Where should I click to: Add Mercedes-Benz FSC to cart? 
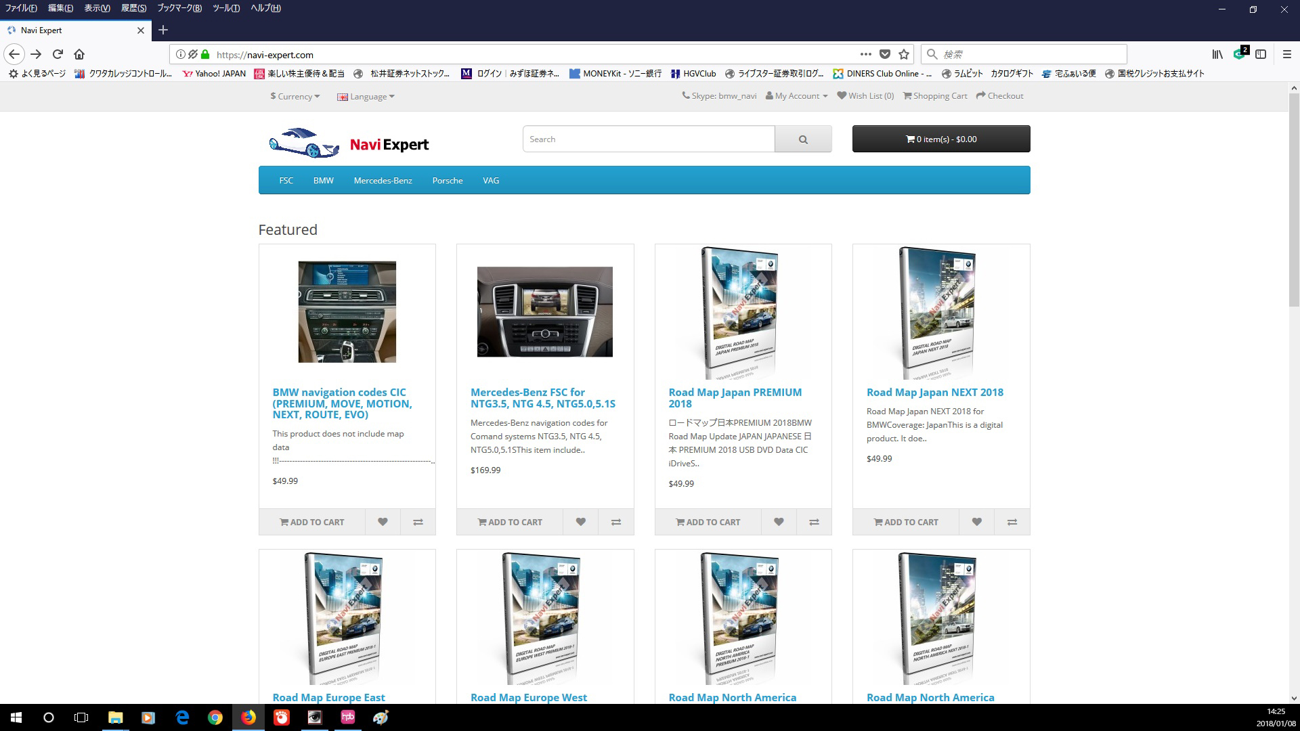pyautogui.click(x=510, y=522)
